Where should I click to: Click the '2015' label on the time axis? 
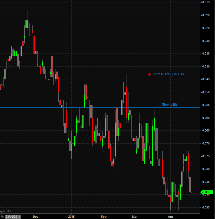click(71, 217)
